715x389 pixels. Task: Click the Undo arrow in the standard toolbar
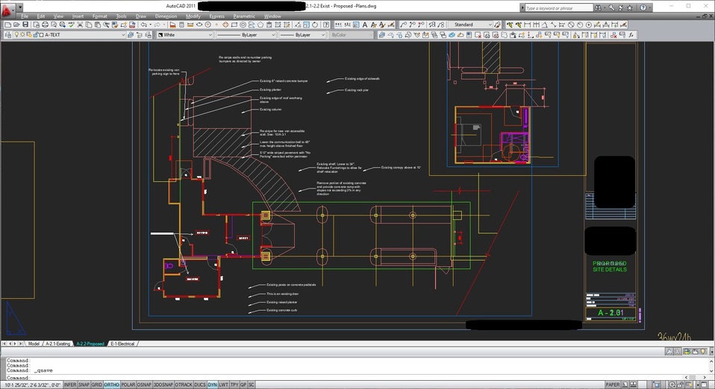(x=143, y=25)
